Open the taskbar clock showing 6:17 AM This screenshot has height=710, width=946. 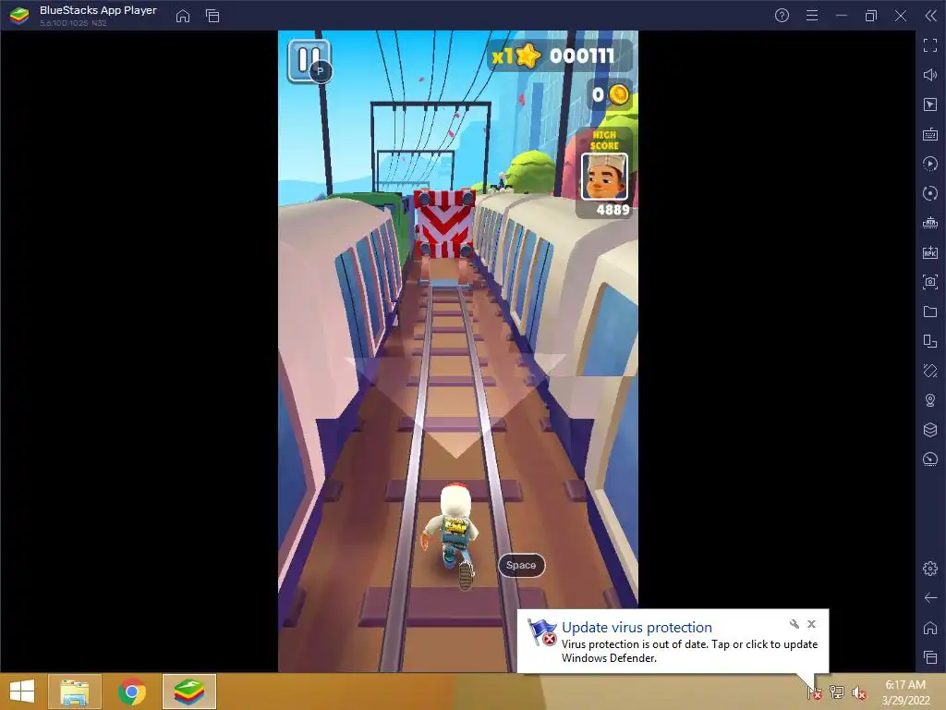905,692
